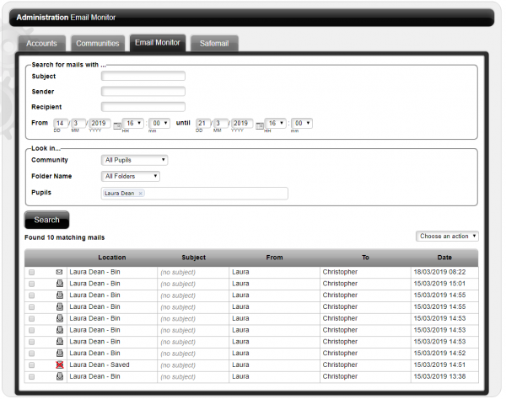
Task: Expand the Community dropdown showing All Pupils
Action: click(134, 160)
